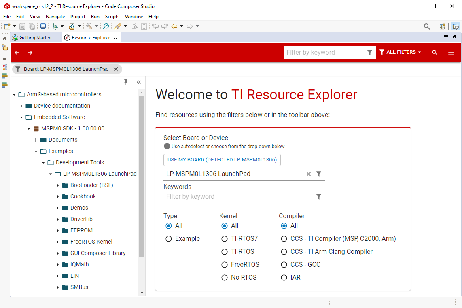Open the hamburger menu in Resource Explorer
This screenshot has height=308, width=462.
click(x=451, y=53)
